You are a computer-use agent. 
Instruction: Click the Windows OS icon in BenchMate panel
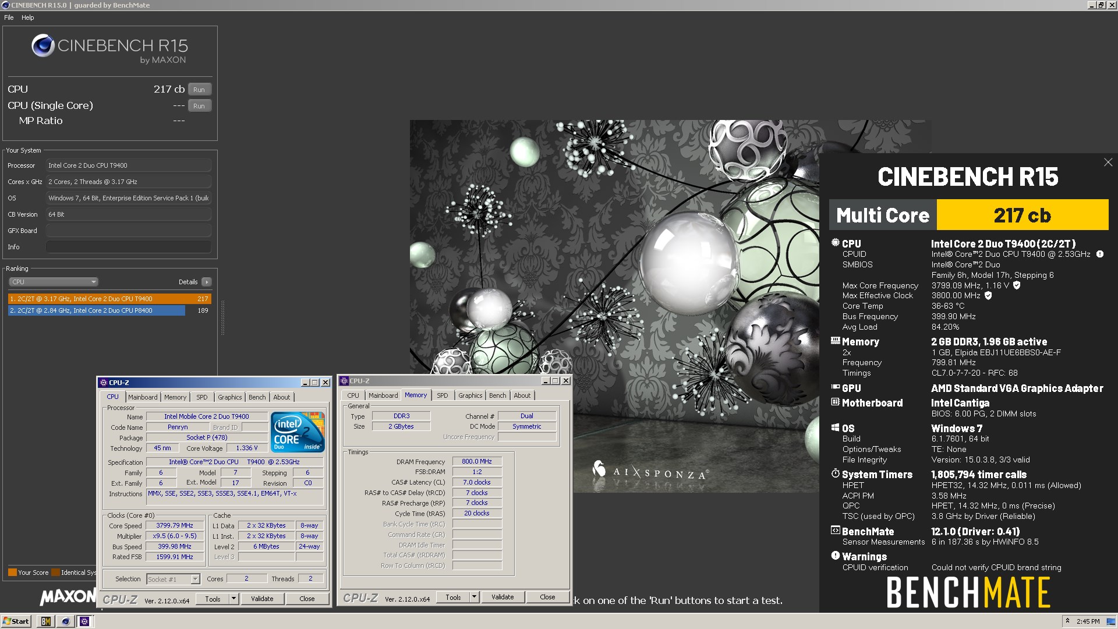836,427
